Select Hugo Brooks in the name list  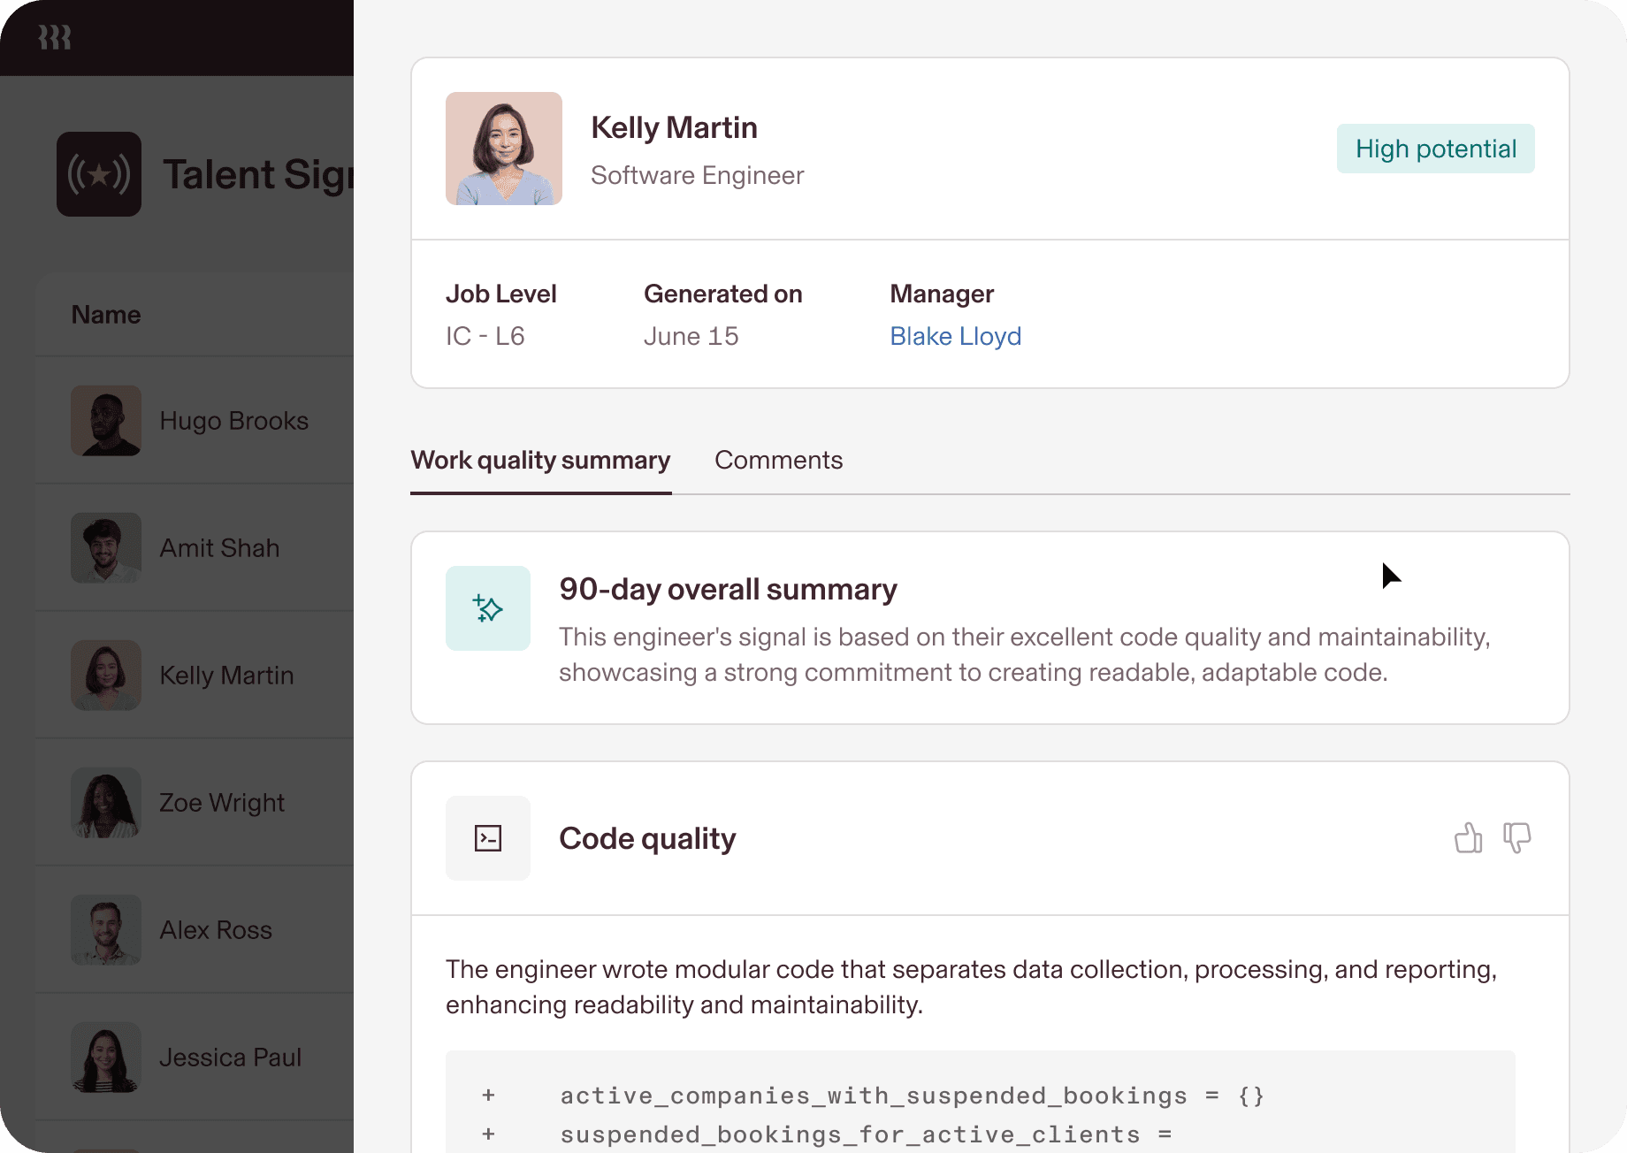[x=233, y=421]
